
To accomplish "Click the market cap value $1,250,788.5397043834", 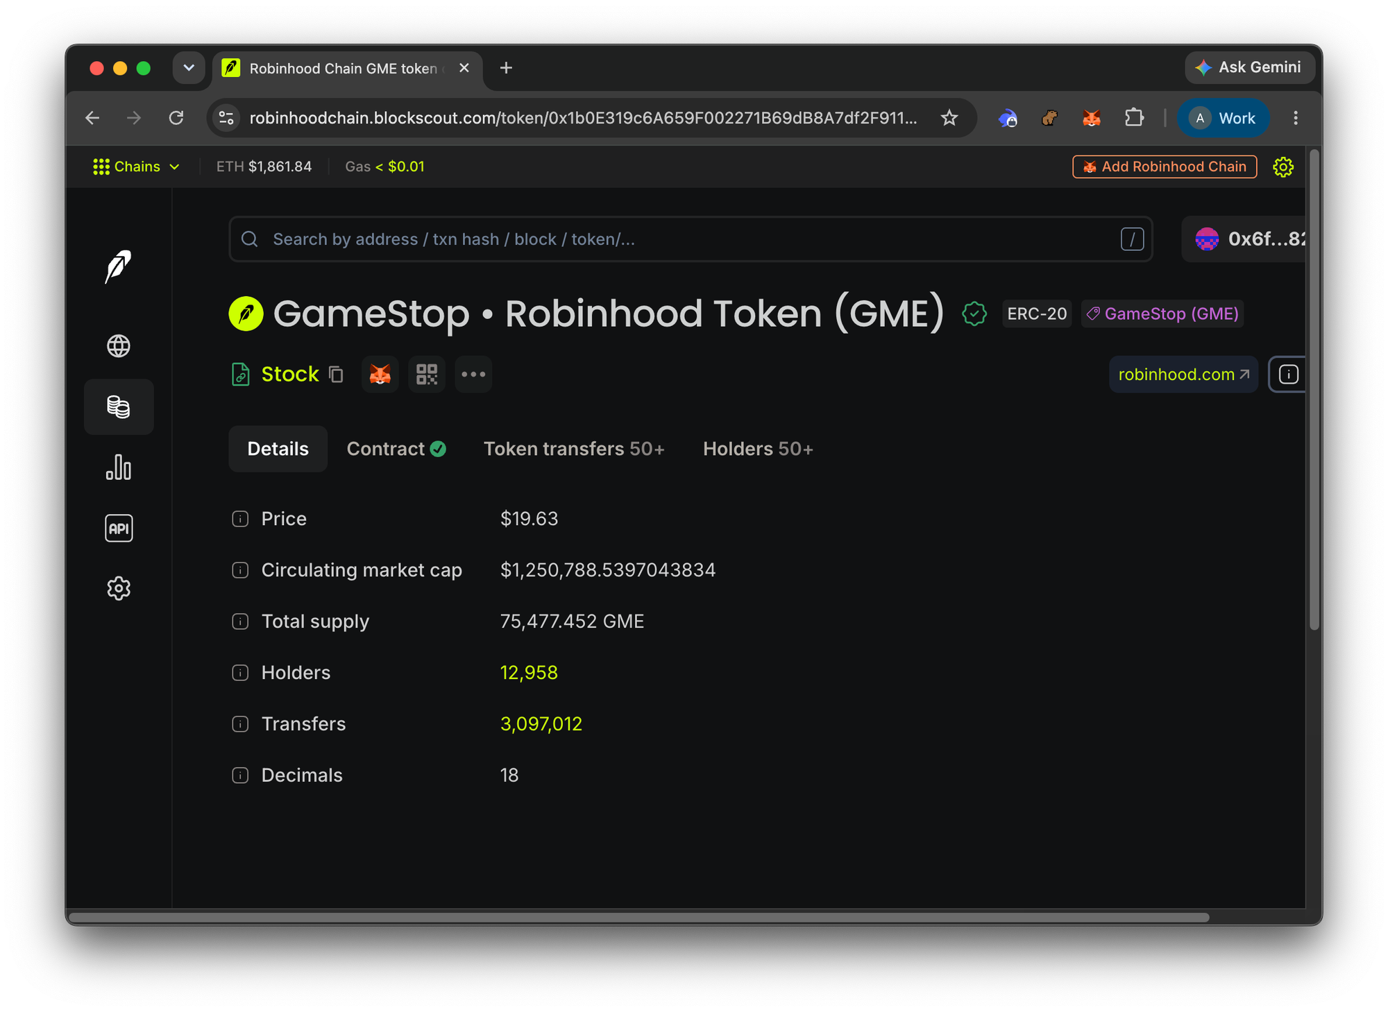I will click(608, 570).
